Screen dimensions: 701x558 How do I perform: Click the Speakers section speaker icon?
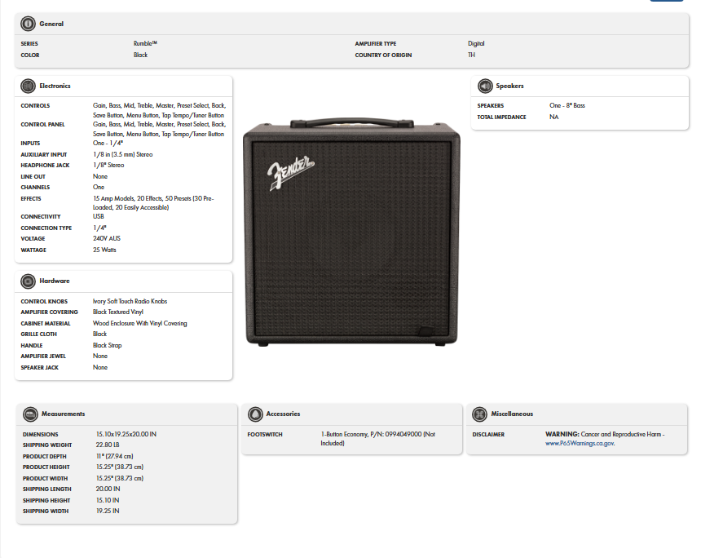click(485, 86)
